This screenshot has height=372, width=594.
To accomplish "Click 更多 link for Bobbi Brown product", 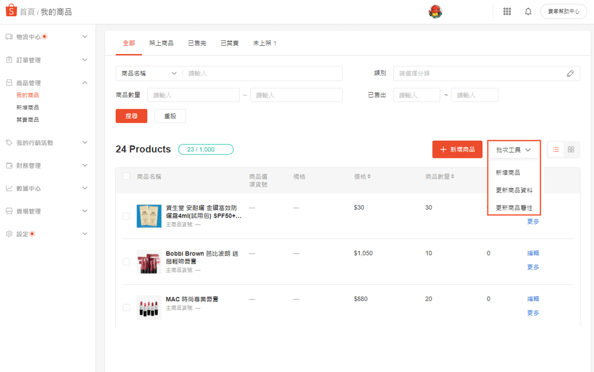I will pos(533,267).
